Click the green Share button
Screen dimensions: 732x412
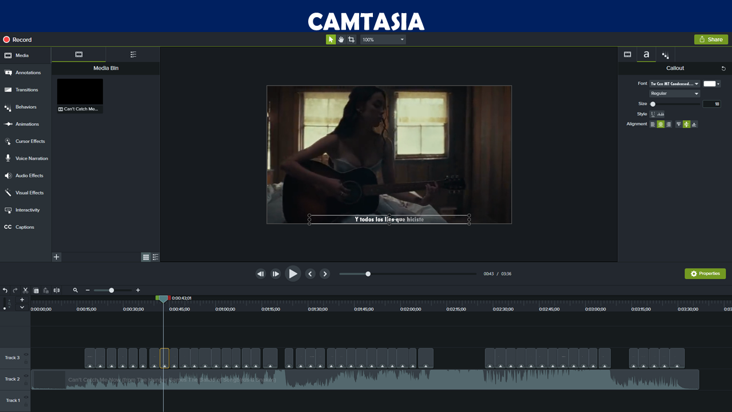pos(711,39)
